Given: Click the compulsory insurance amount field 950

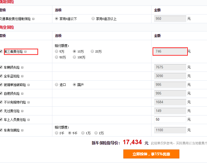Looking at the screenshot, I should 170,19.
